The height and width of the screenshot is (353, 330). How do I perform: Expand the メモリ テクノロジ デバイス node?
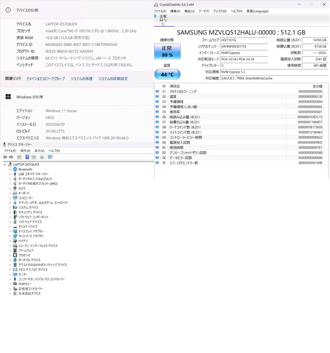click(x=10, y=269)
